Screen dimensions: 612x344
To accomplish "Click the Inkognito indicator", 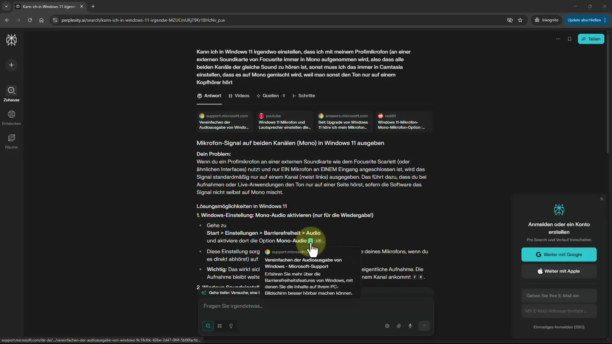I will click(547, 20).
